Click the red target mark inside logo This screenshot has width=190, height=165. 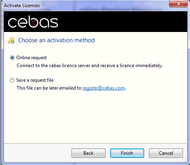tap(34, 22)
